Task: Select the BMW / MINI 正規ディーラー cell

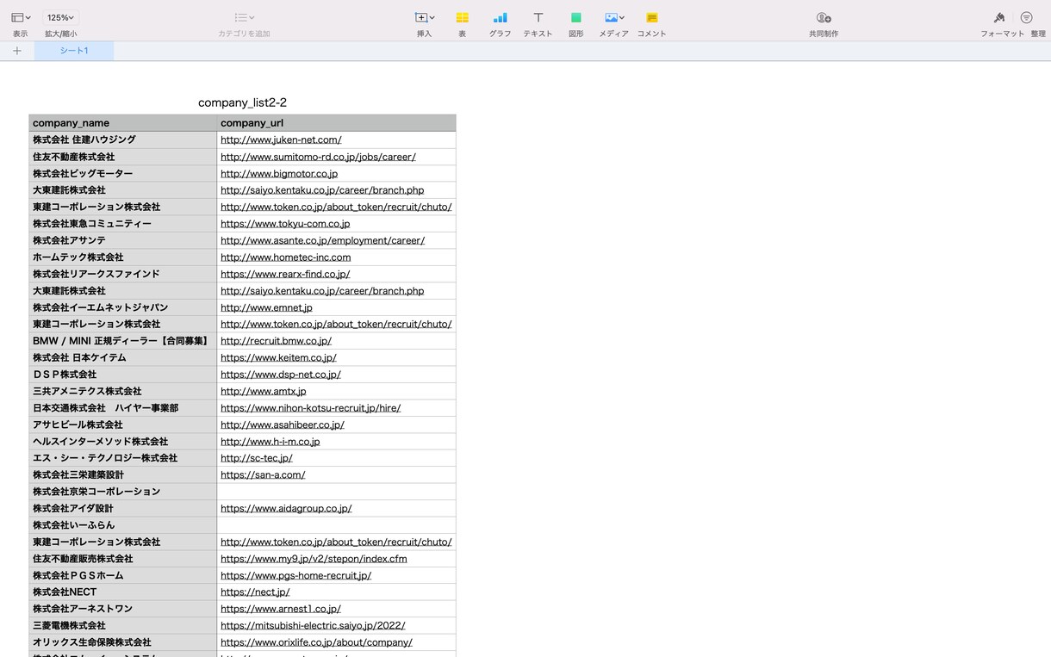Action: pyautogui.click(x=123, y=341)
